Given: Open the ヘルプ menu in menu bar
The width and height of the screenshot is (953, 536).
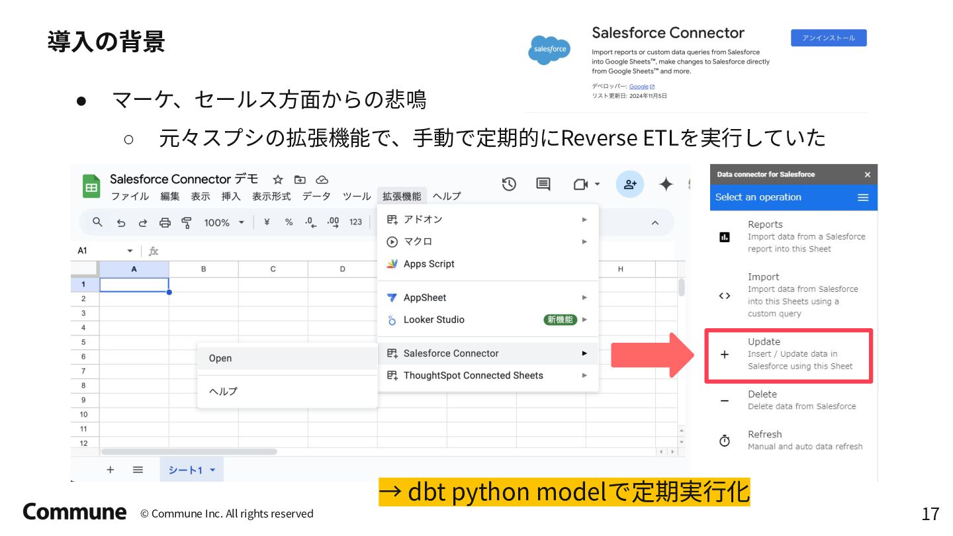Looking at the screenshot, I should [447, 197].
